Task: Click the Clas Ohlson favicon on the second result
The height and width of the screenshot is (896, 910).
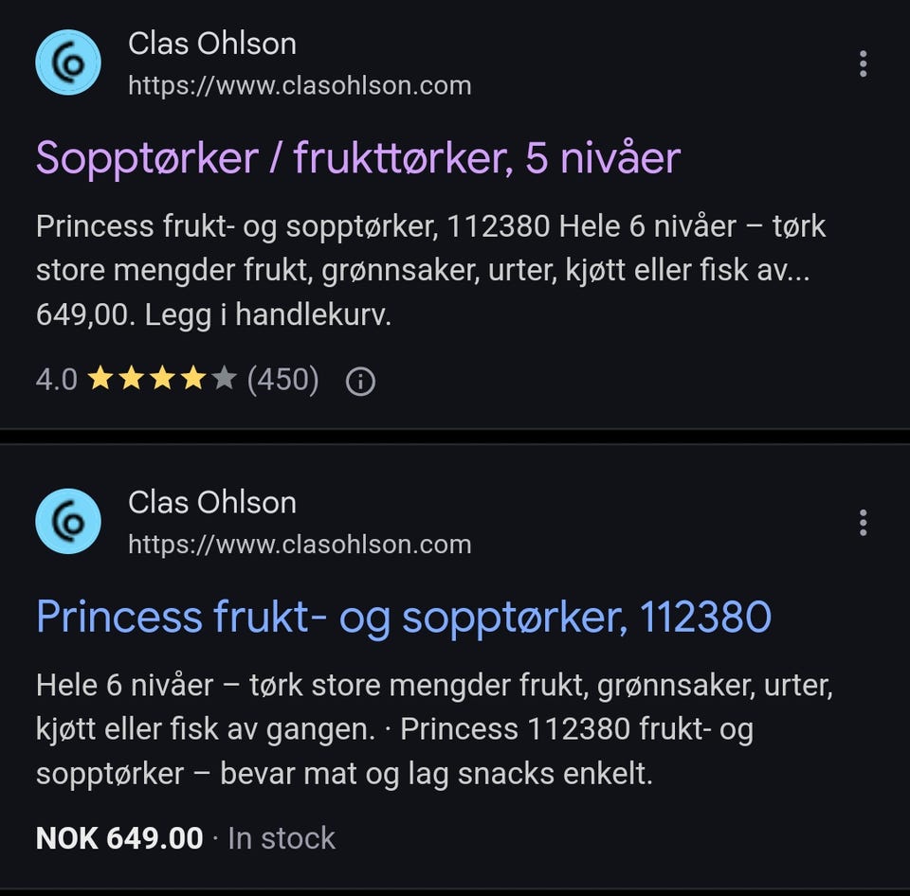Action: [66, 521]
